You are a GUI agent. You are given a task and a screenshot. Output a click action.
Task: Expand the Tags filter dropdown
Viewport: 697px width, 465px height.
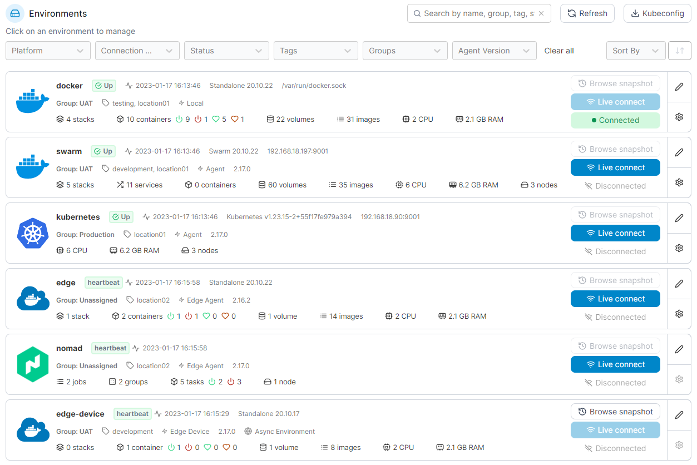click(x=316, y=51)
